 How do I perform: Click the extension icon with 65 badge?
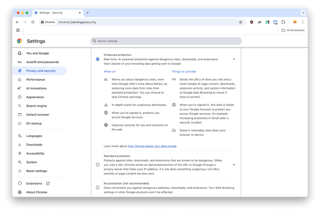(x=275, y=22)
